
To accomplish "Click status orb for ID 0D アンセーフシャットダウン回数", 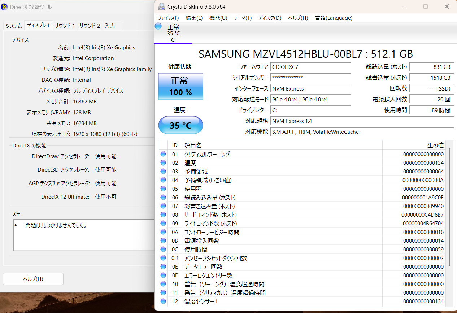I will (163, 258).
